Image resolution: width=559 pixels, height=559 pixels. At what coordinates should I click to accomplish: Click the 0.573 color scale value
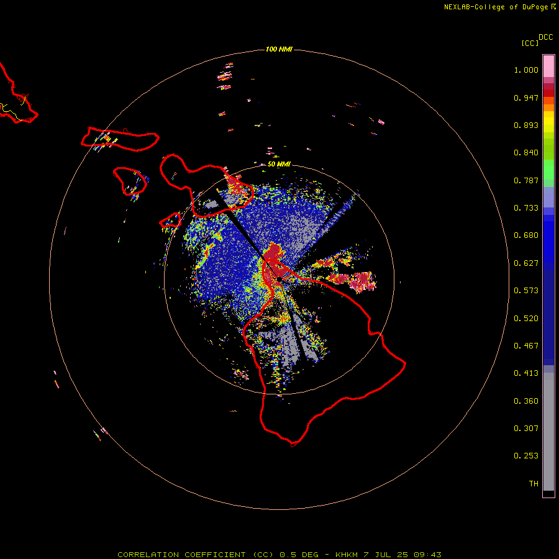click(526, 291)
